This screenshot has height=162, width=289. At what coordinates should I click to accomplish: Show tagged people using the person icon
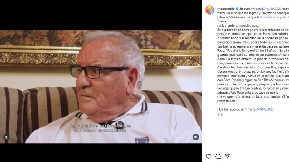click(x=6, y=137)
